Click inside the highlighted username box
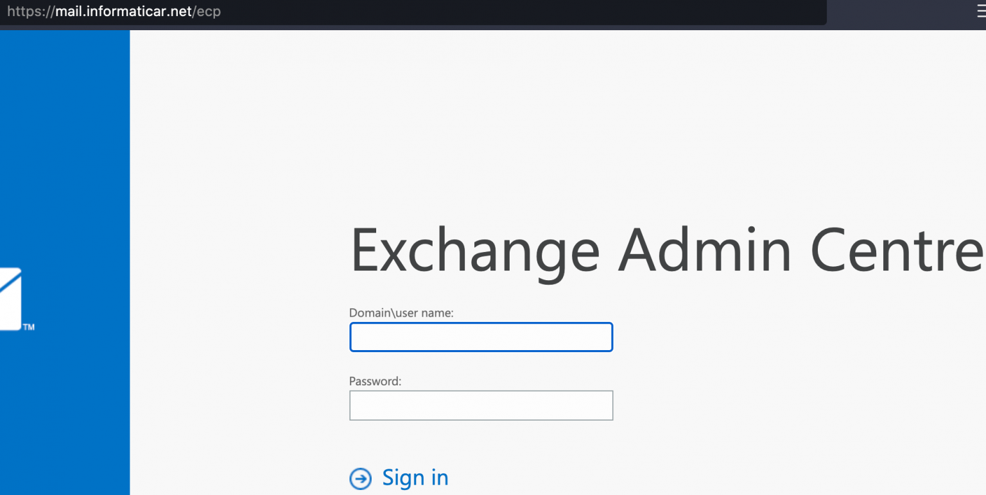This screenshot has height=495, width=986. [481, 337]
